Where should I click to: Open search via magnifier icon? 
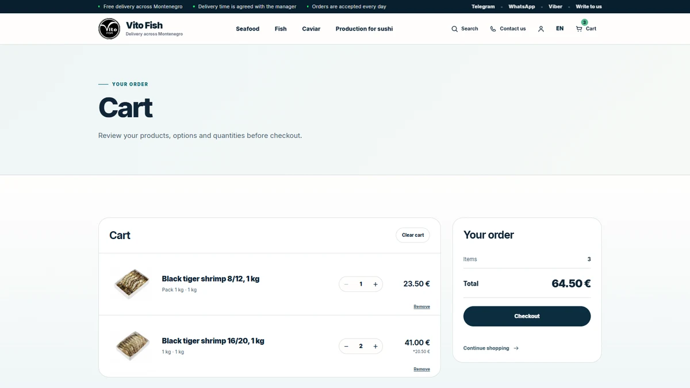click(455, 29)
